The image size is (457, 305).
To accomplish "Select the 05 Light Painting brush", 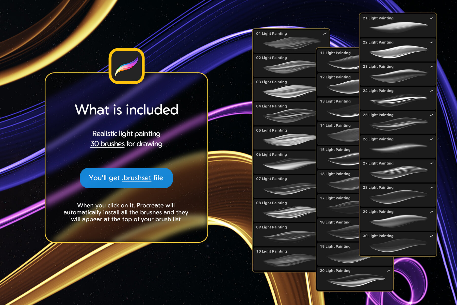I will [x=284, y=138].
